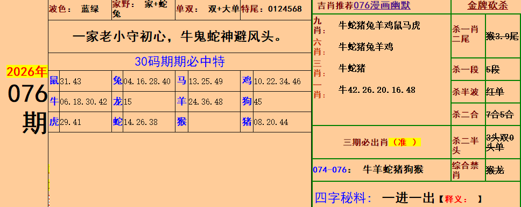The image size is (521, 207).
Task: Click the struck-through 猴3.9尾 value
Action: (502, 36)
